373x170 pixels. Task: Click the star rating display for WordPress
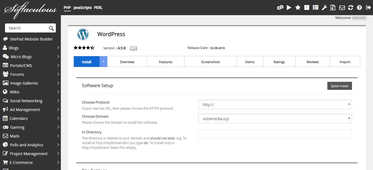click(x=84, y=48)
